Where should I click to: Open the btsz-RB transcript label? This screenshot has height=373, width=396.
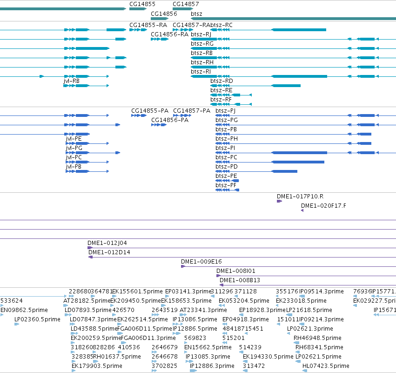point(201,53)
